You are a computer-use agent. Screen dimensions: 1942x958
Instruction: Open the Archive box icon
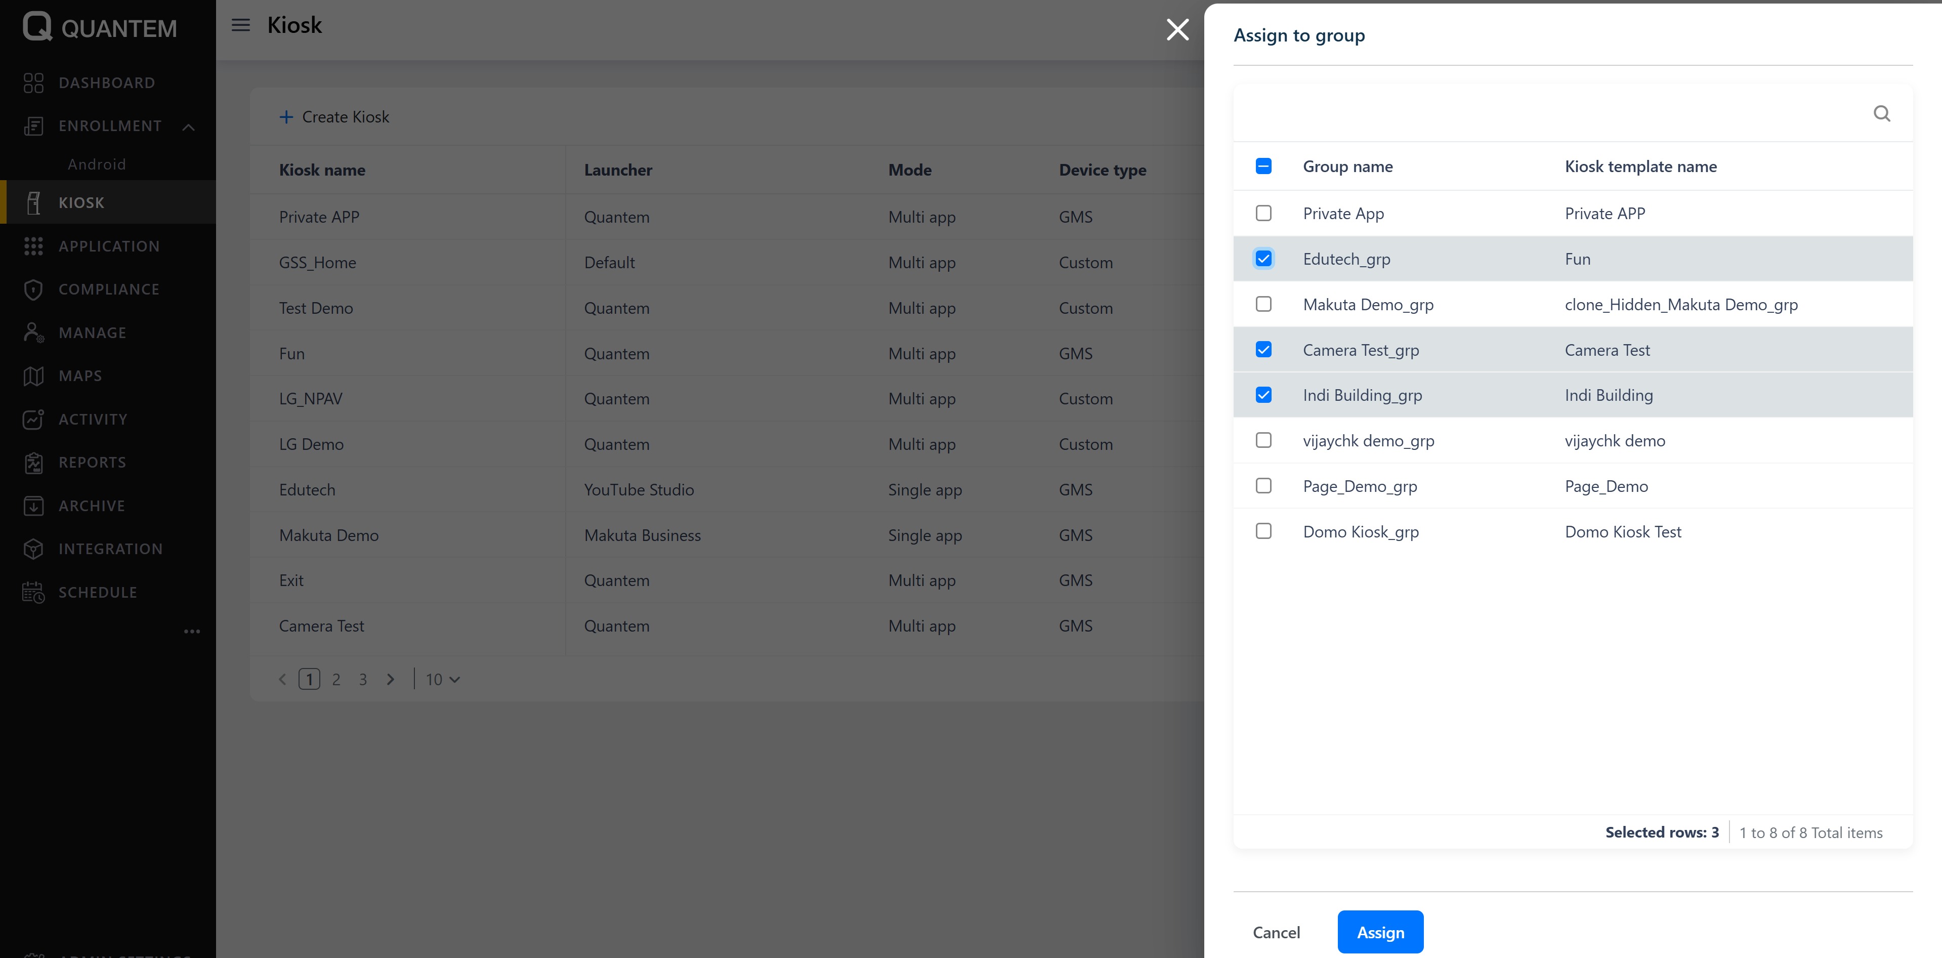point(33,506)
